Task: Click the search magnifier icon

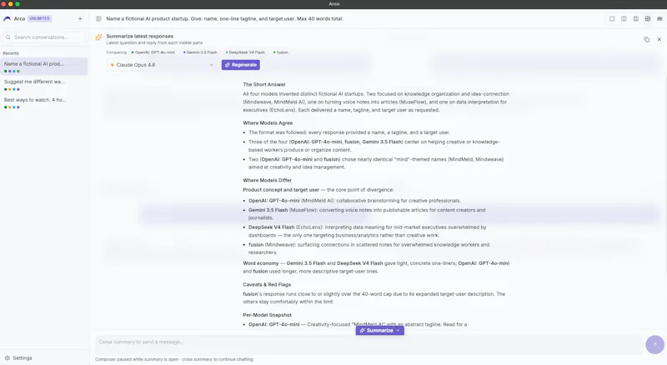Action: (8, 37)
